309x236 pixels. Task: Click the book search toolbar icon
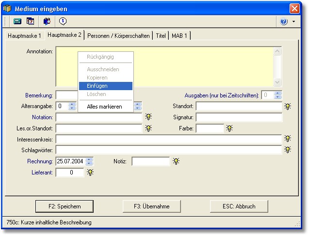point(47,21)
